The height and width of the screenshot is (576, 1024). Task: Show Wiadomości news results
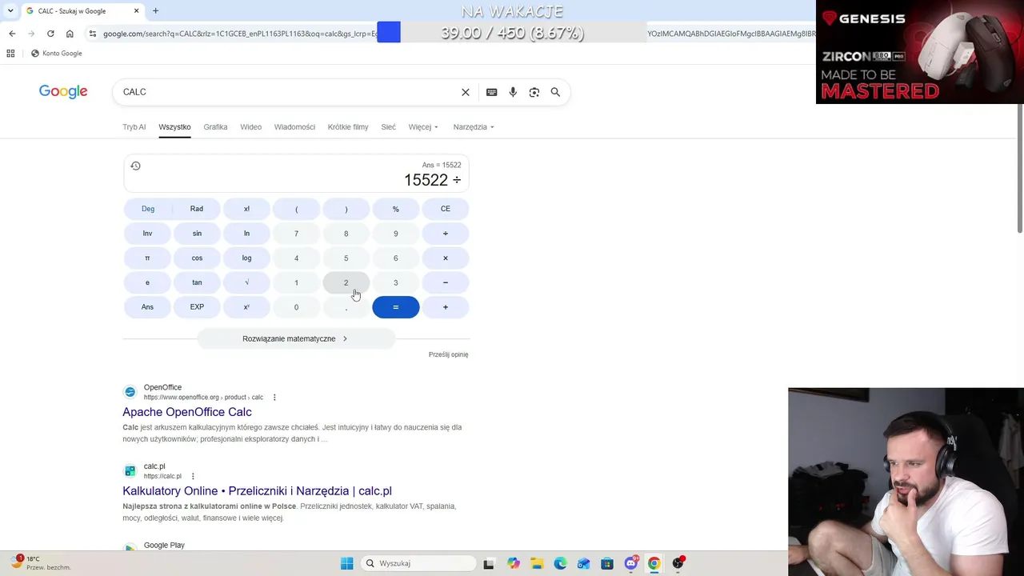point(294,127)
